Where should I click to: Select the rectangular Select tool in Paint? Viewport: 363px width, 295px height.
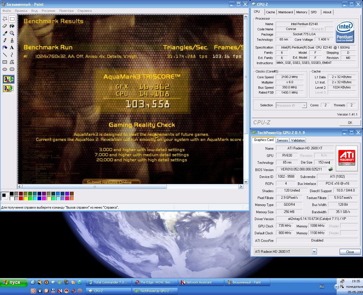point(12,19)
